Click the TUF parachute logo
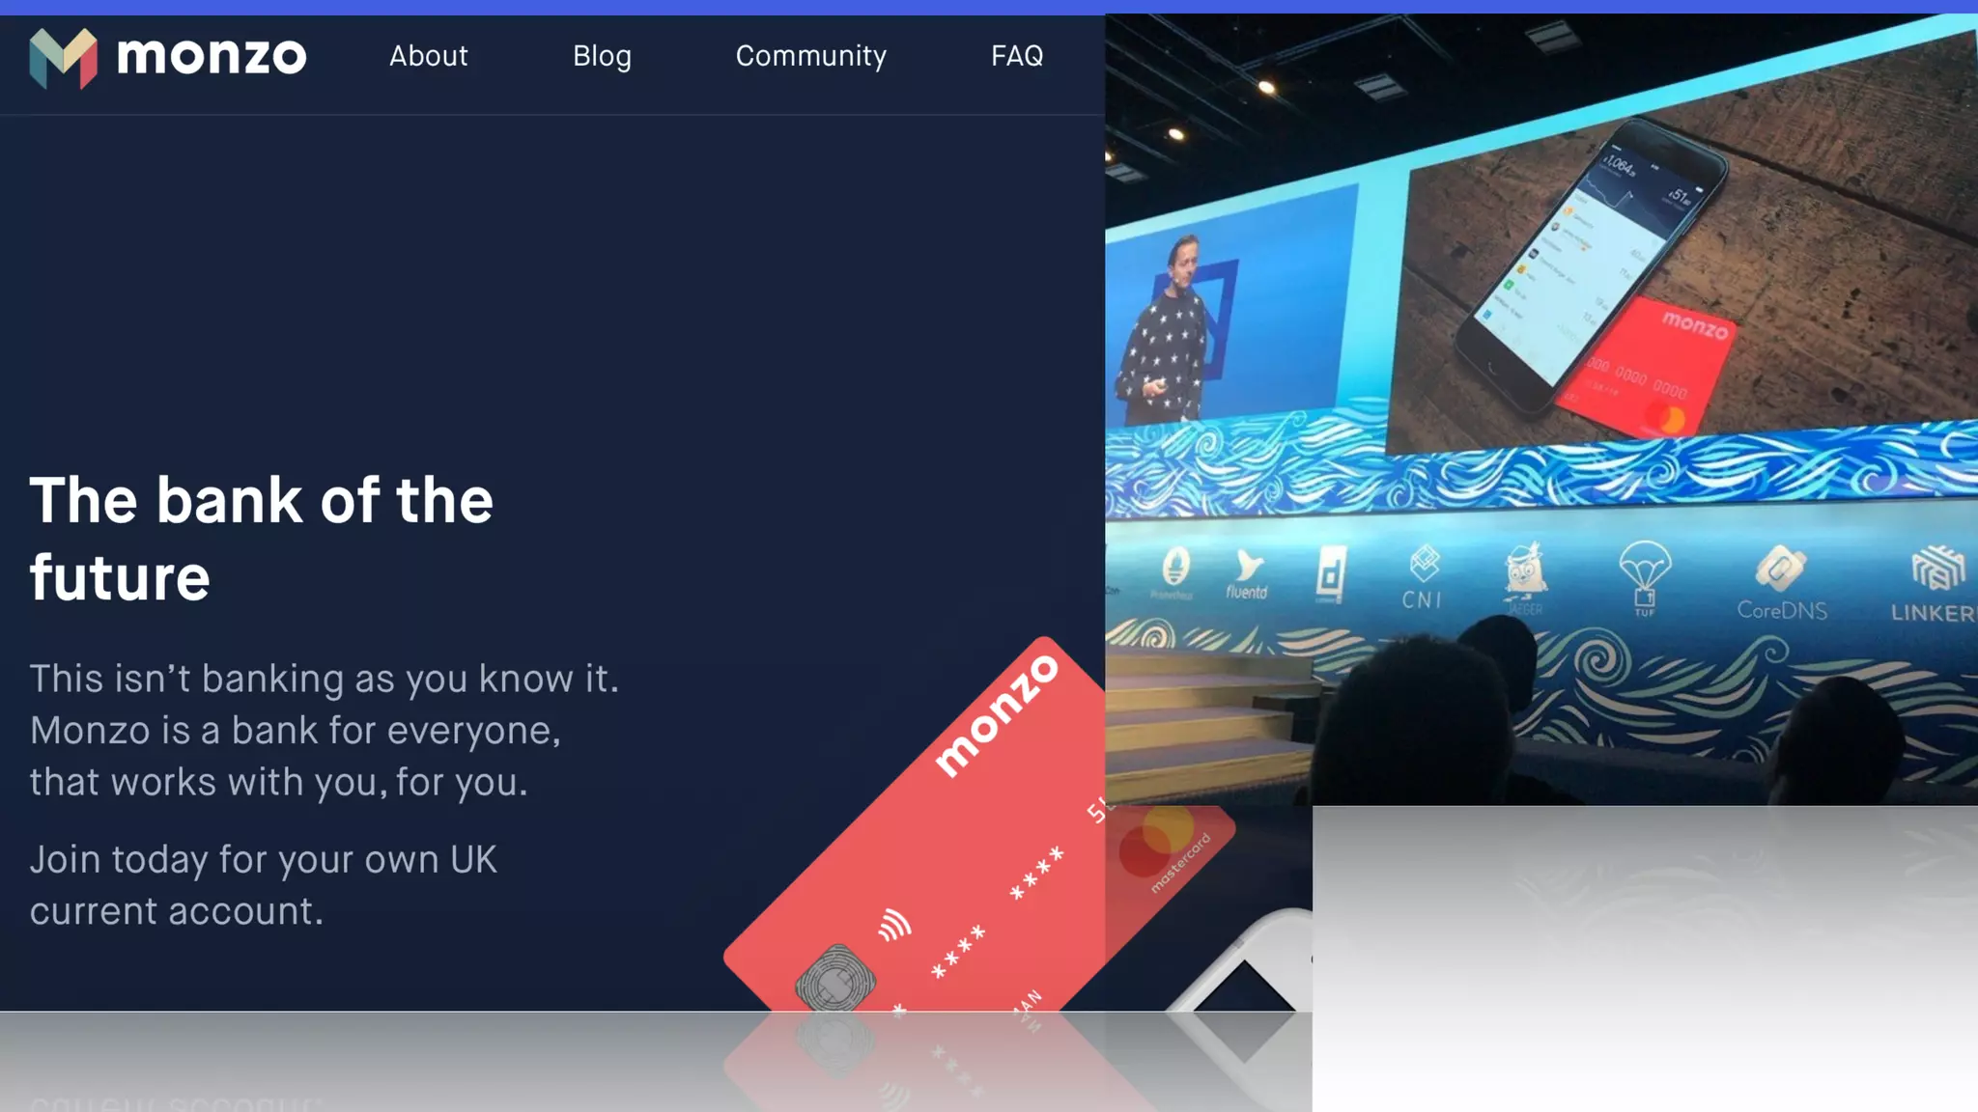Screen dimensions: 1978x1112 click(1645, 577)
